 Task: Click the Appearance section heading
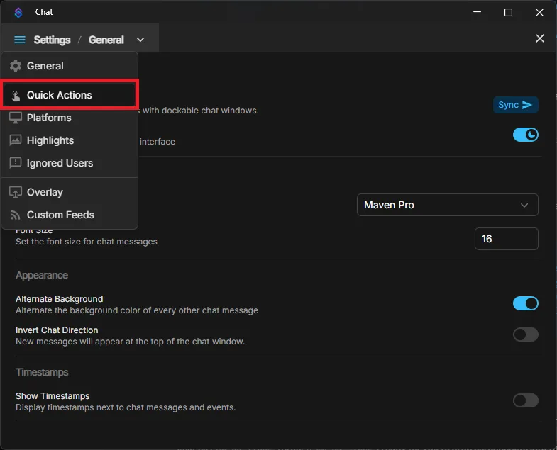point(42,276)
